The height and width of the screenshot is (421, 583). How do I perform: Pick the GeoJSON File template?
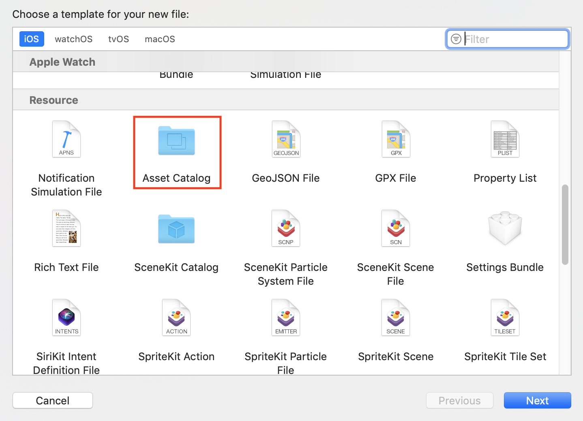(286, 140)
